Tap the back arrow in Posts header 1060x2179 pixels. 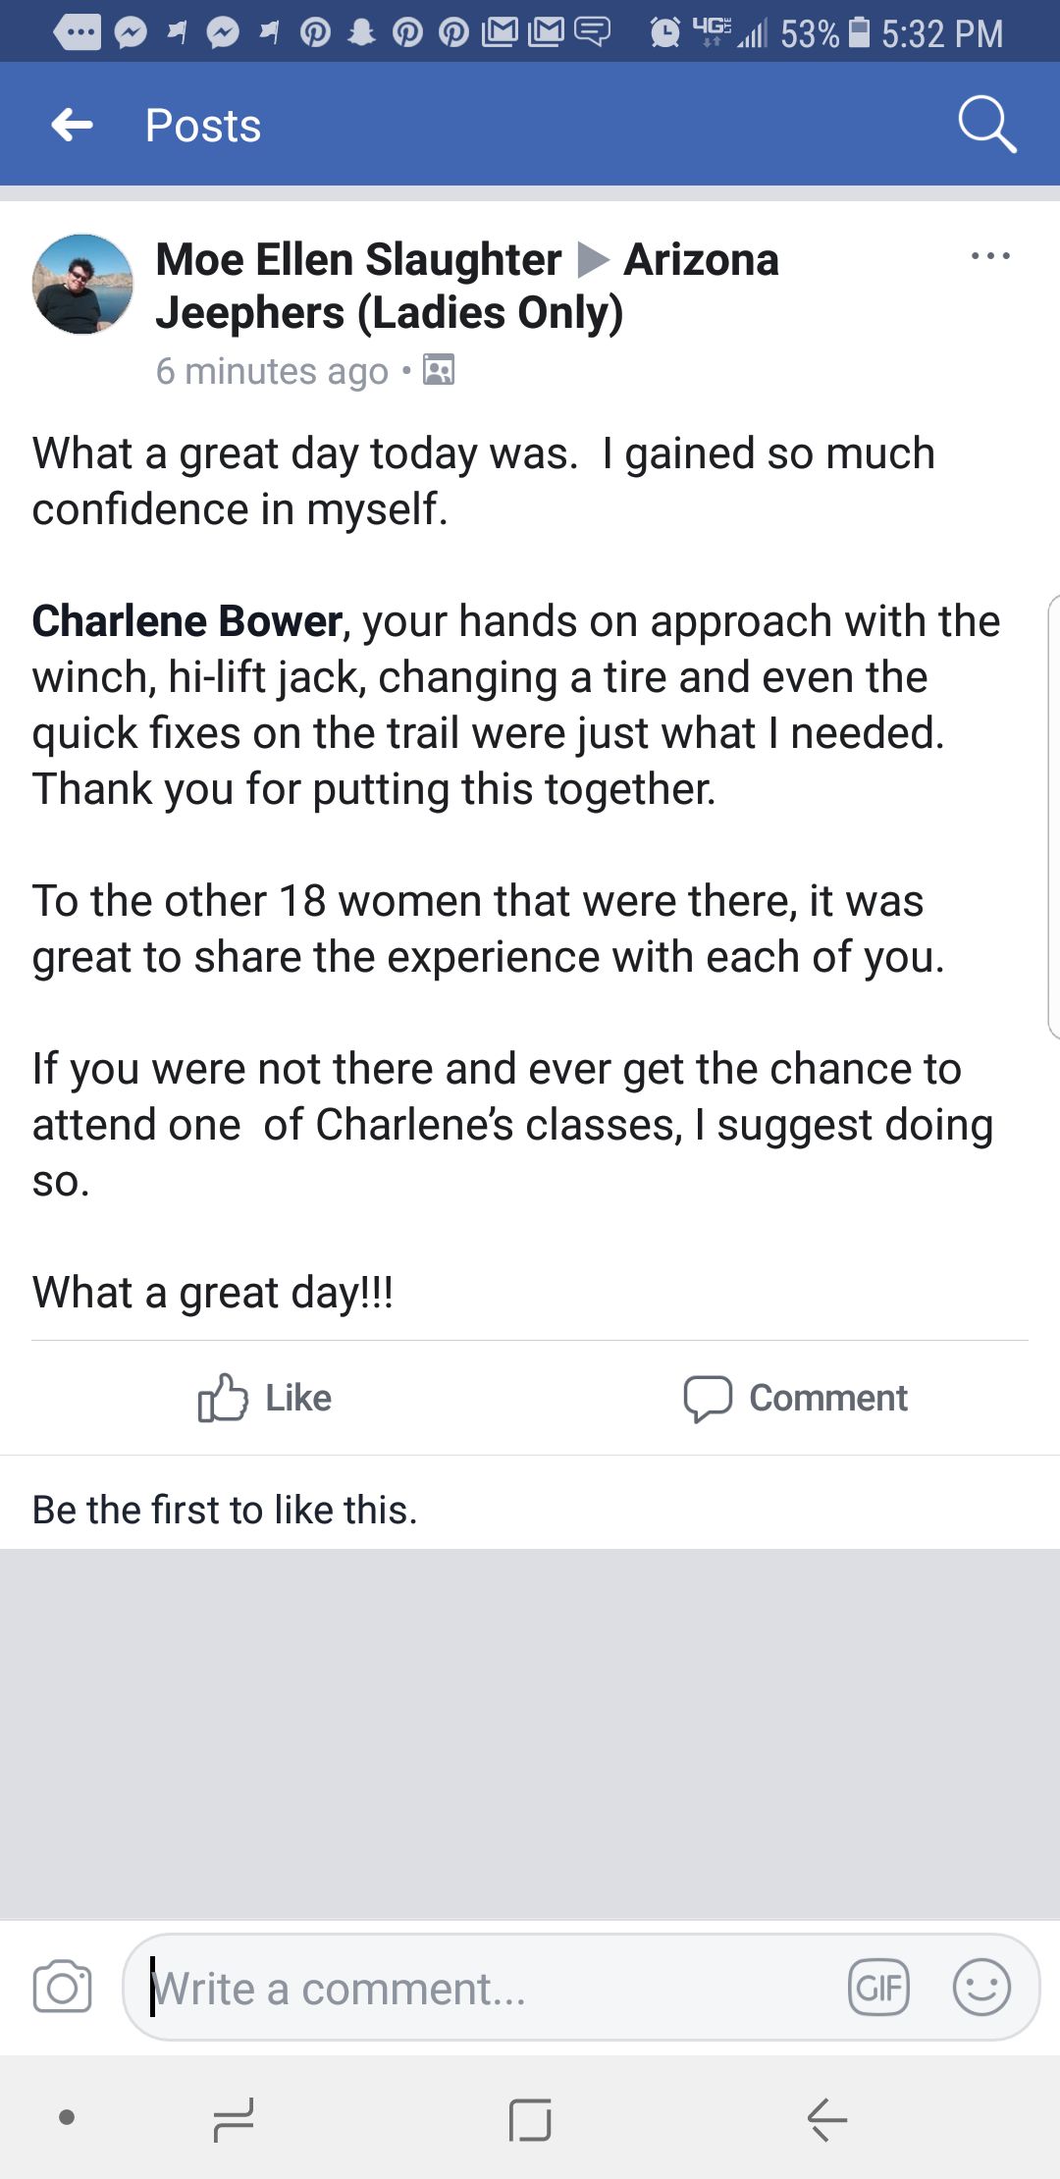click(x=73, y=125)
